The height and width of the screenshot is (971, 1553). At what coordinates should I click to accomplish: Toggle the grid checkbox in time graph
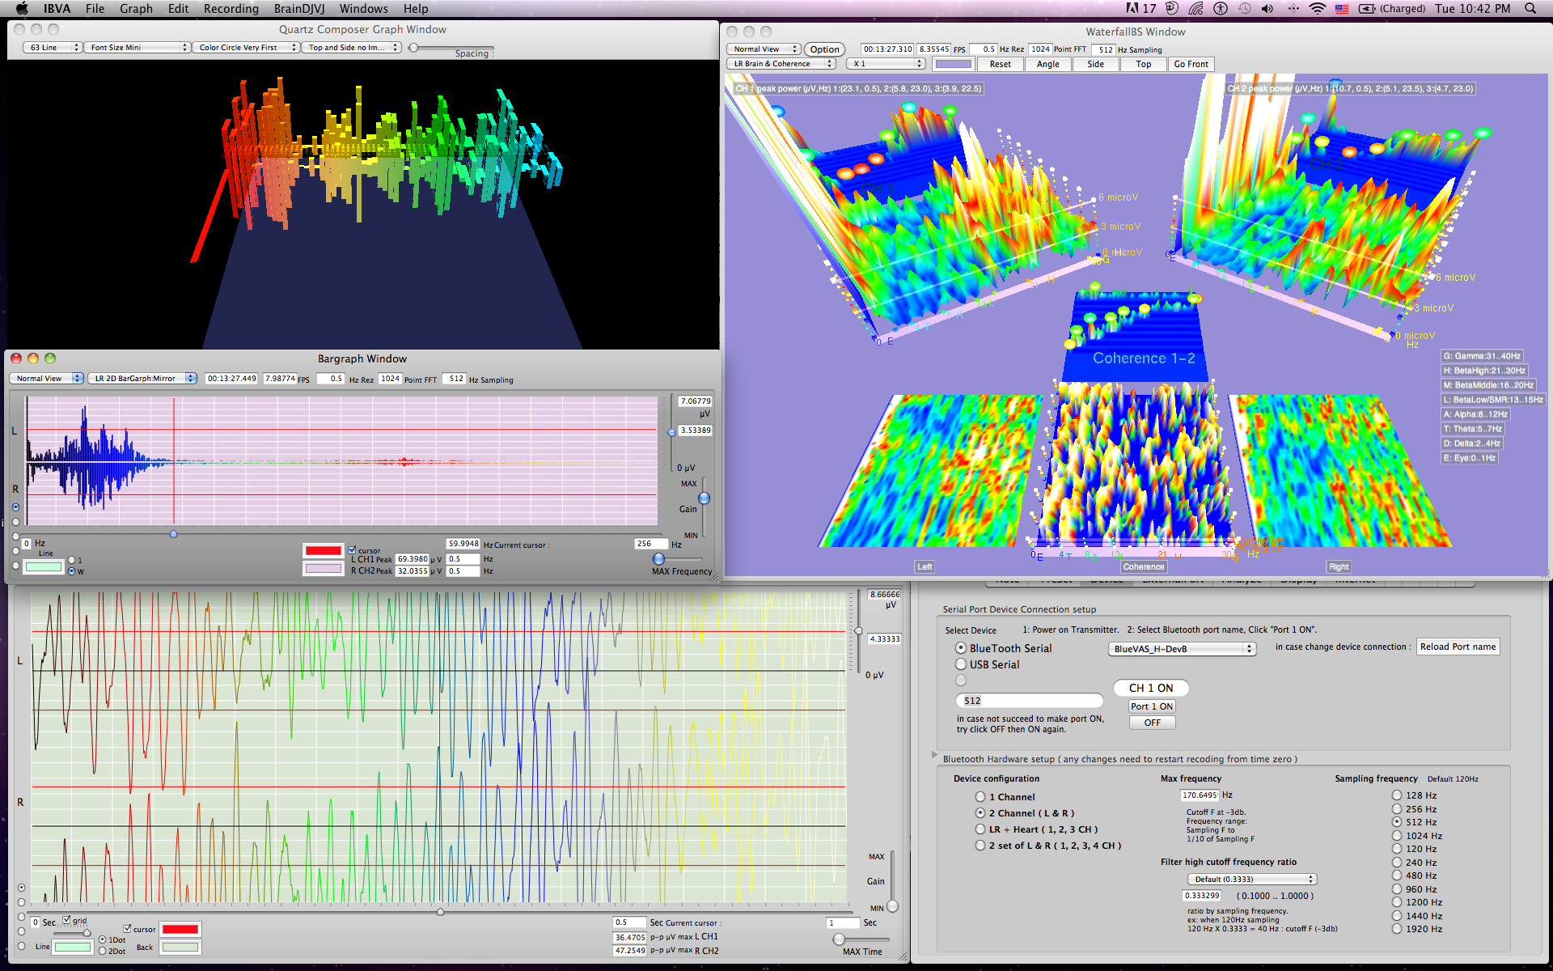tap(67, 920)
